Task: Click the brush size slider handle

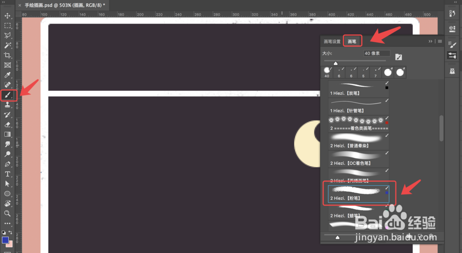Action: click(335, 63)
